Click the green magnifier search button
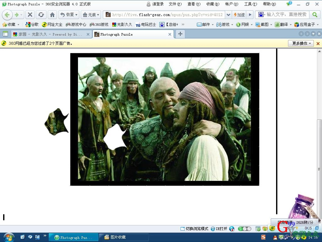Screen dimensions: 322x242 [x=314, y=14]
